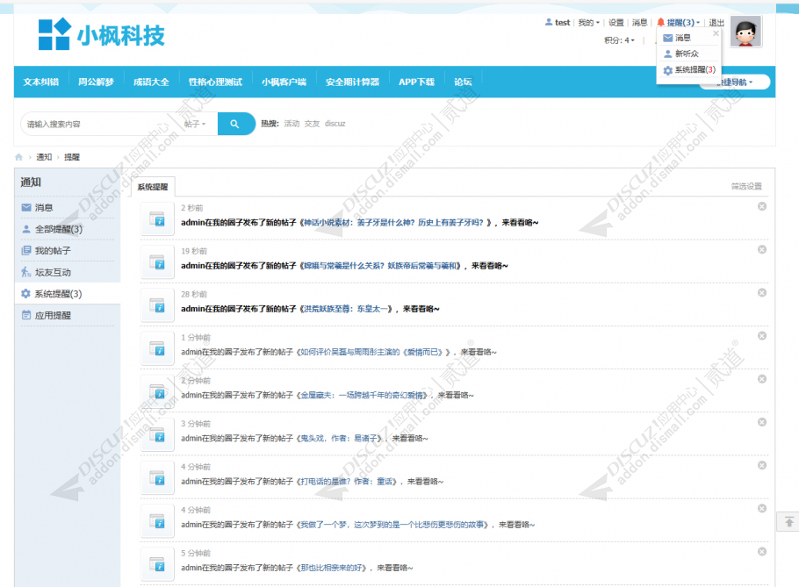The image size is (799, 587).
Task: Delete the 打电话的是谁 notification with its X icon
Action: coord(762,465)
